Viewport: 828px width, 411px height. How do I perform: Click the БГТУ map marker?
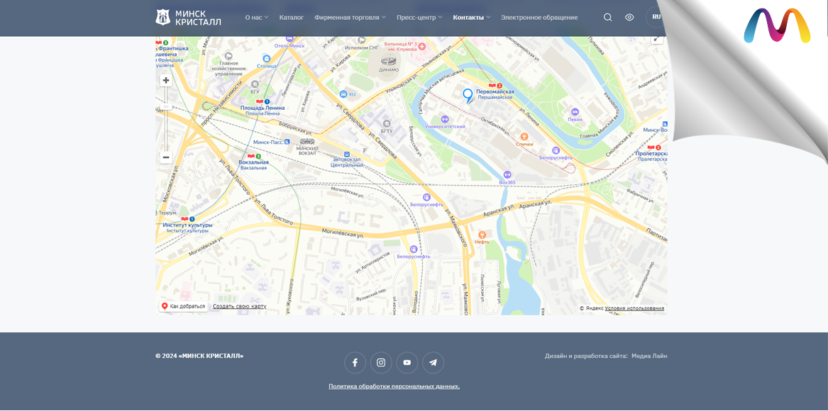tap(387, 123)
